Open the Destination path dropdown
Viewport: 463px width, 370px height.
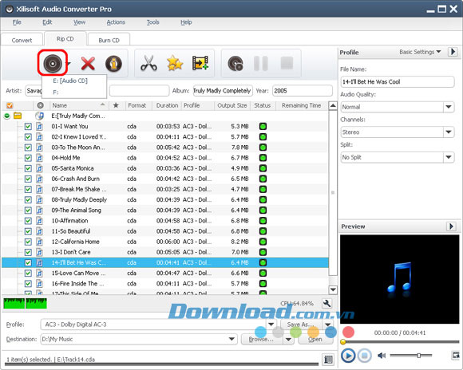[x=232, y=339]
